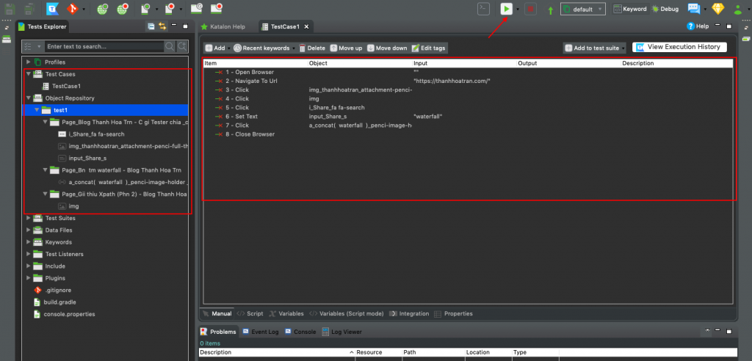
Task: Open the Properties tab of the test case
Action: click(x=454, y=313)
